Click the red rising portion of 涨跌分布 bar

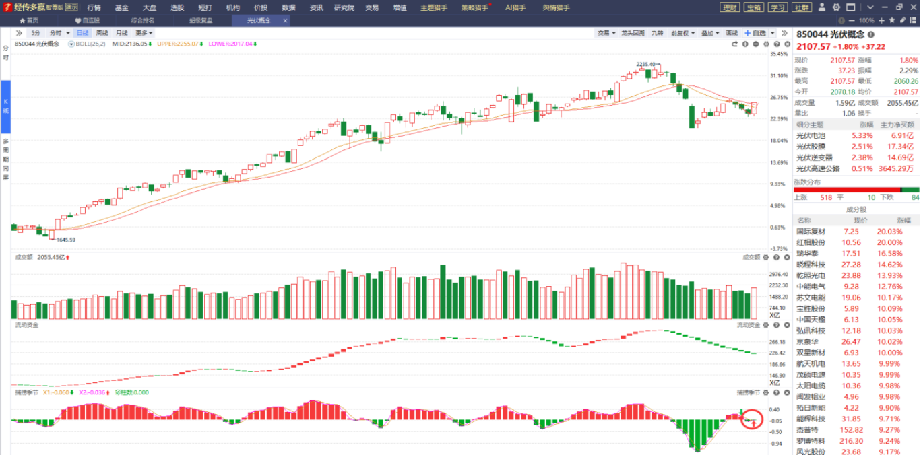click(x=844, y=189)
